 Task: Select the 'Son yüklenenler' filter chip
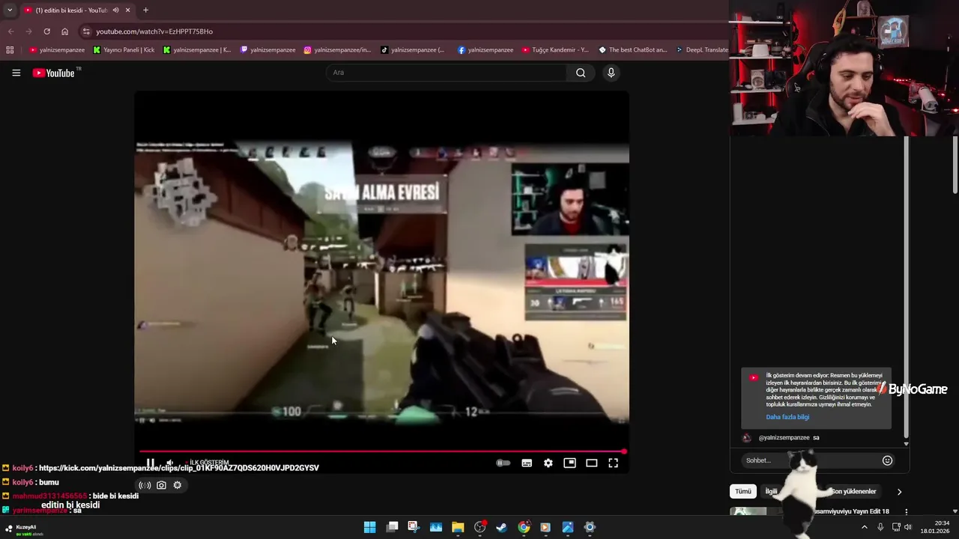853,491
